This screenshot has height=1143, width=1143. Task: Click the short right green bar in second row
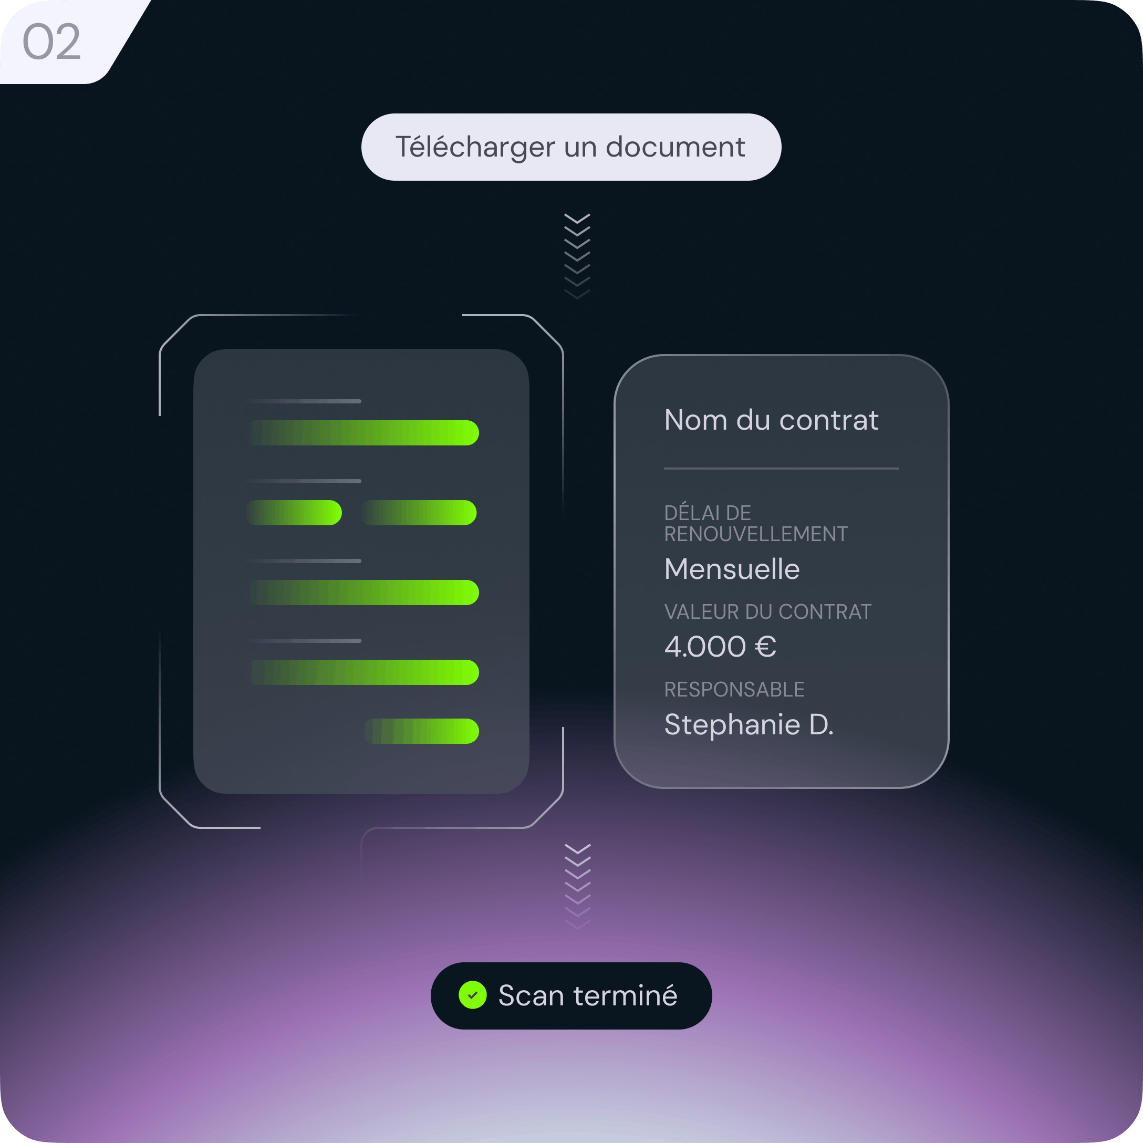pos(419,512)
